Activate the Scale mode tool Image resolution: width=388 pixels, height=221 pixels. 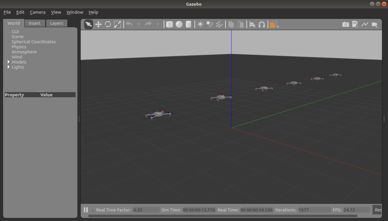point(117,24)
